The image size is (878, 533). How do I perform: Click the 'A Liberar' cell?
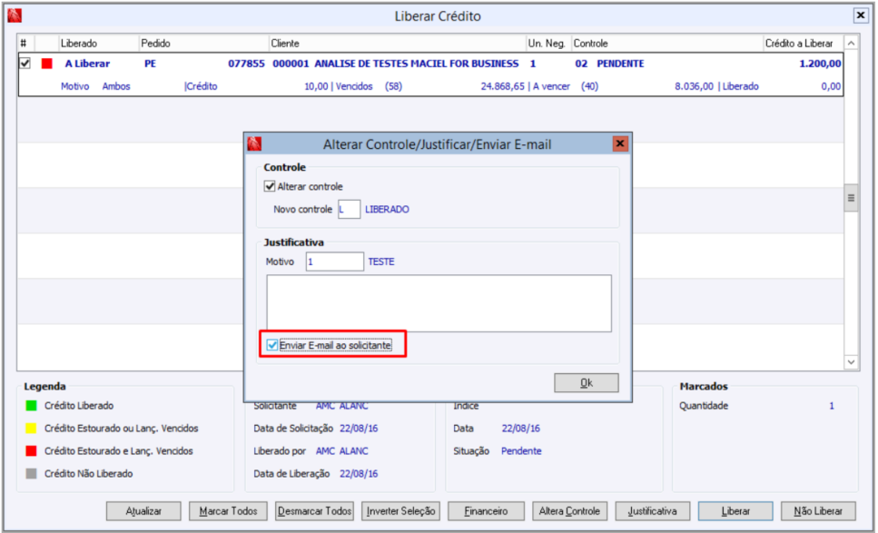click(x=87, y=64)
